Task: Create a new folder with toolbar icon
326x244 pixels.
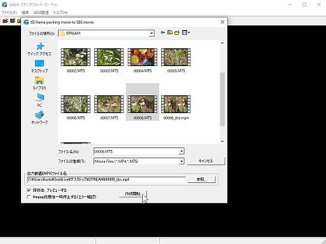Action: pyautogui.click(x=177, y=32)
